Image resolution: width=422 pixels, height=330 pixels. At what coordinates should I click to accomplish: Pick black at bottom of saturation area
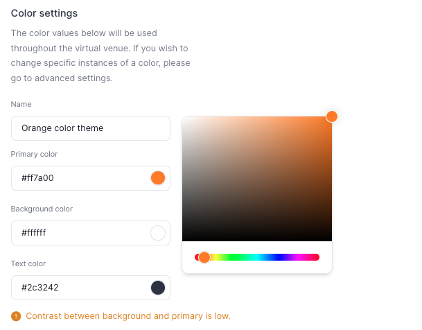[257, 239]
